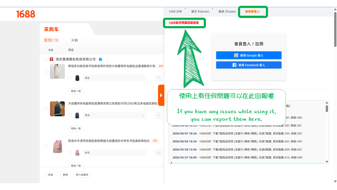
Task: Click the log list scrollbar's down arrow
Action: [x=327, y=162]
